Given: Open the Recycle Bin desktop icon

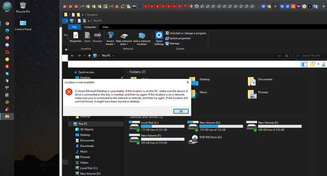Looking at the screenshot, I should [x=24, y=6].
